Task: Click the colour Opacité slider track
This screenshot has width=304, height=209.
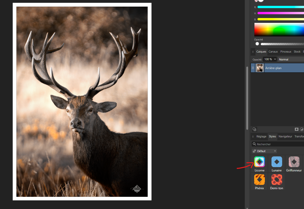Action: click(282, 44)
